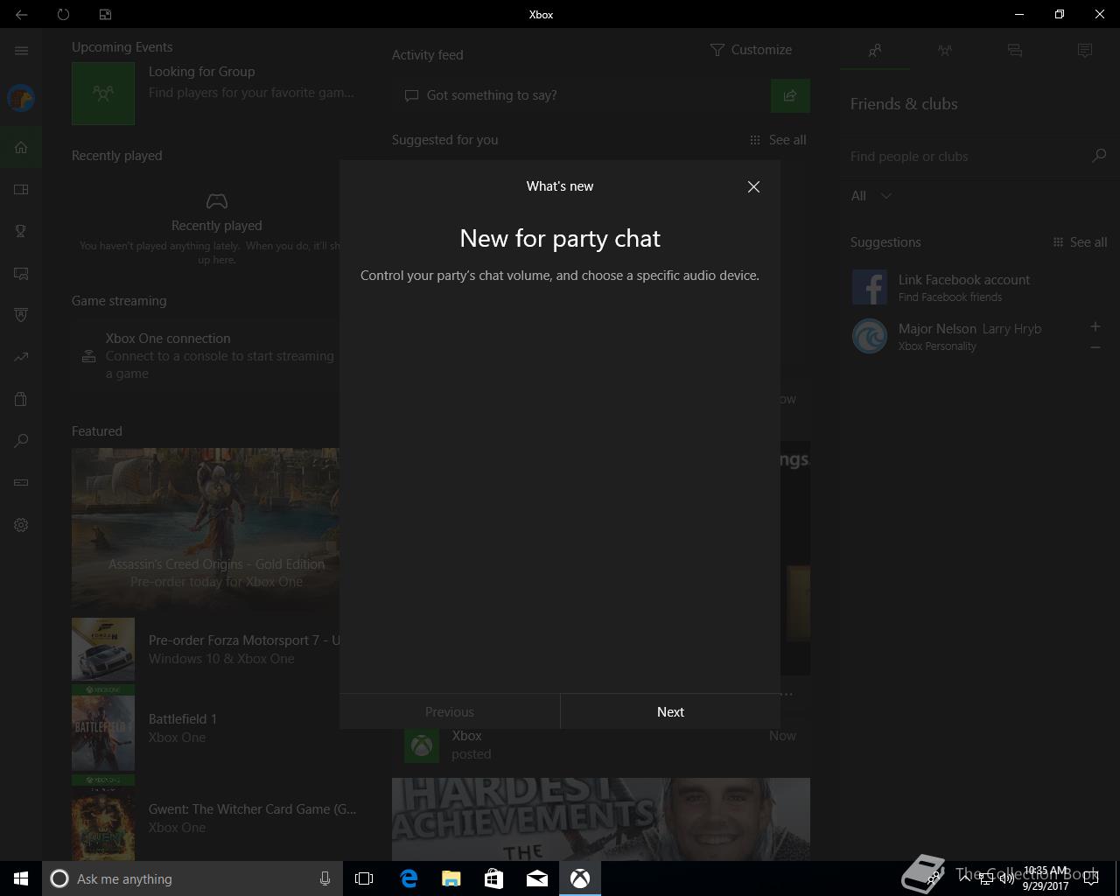Click See all next to Suggestions
This screenshot has height=896, width=1120.
(x=1080, y=242)
